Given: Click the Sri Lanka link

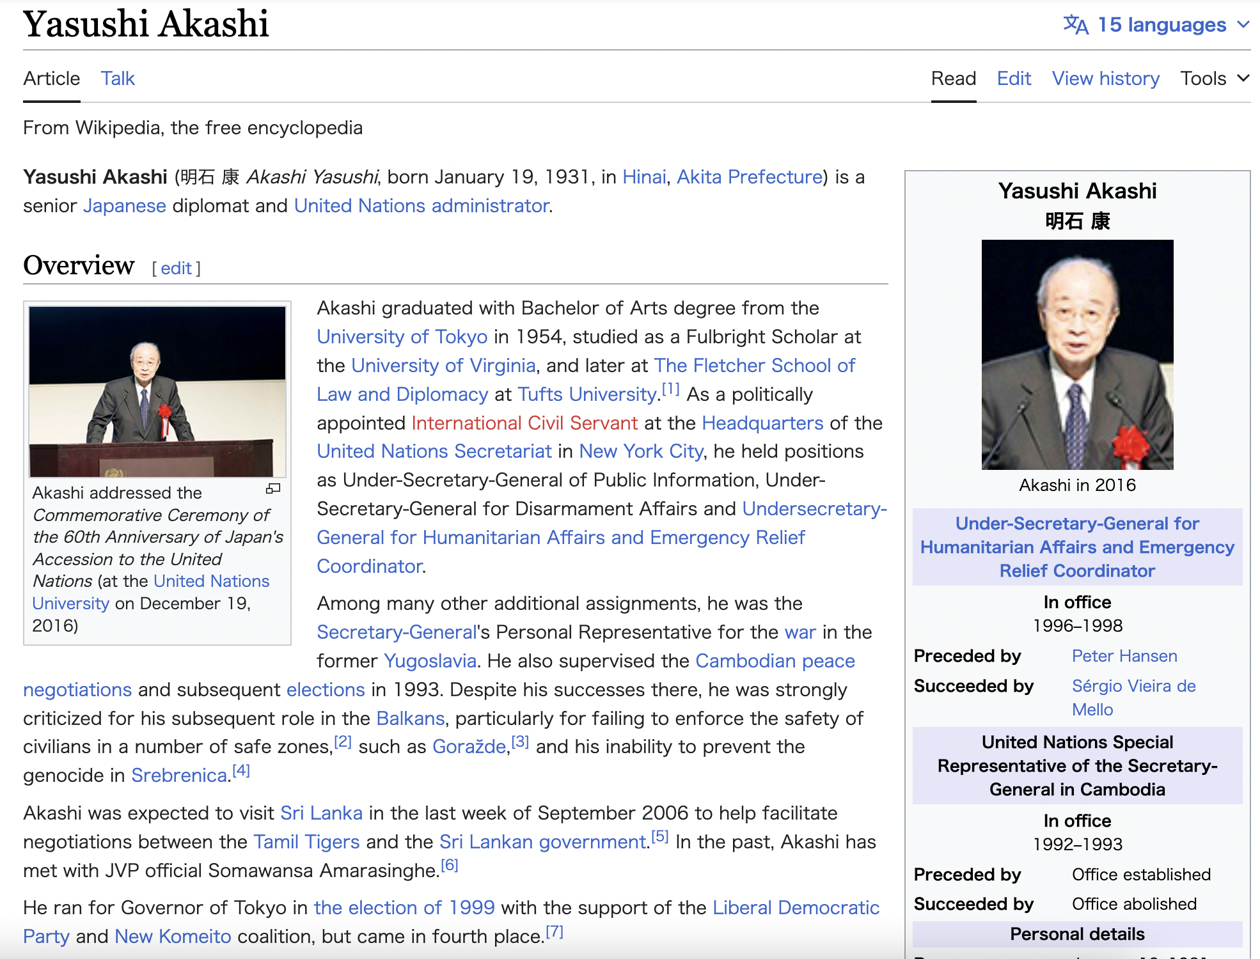Looking at the screenshot, I should (322, 813).
